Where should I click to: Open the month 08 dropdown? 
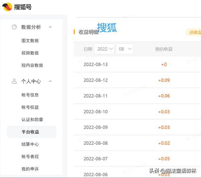pyautogui.click(x=125, y=49)
